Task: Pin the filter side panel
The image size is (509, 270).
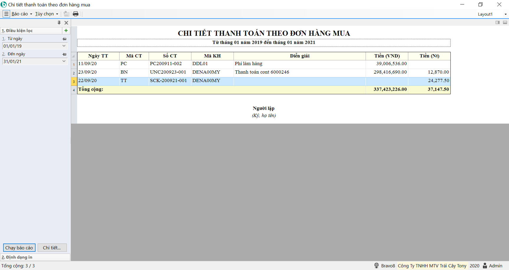Action: click(59, 23)
